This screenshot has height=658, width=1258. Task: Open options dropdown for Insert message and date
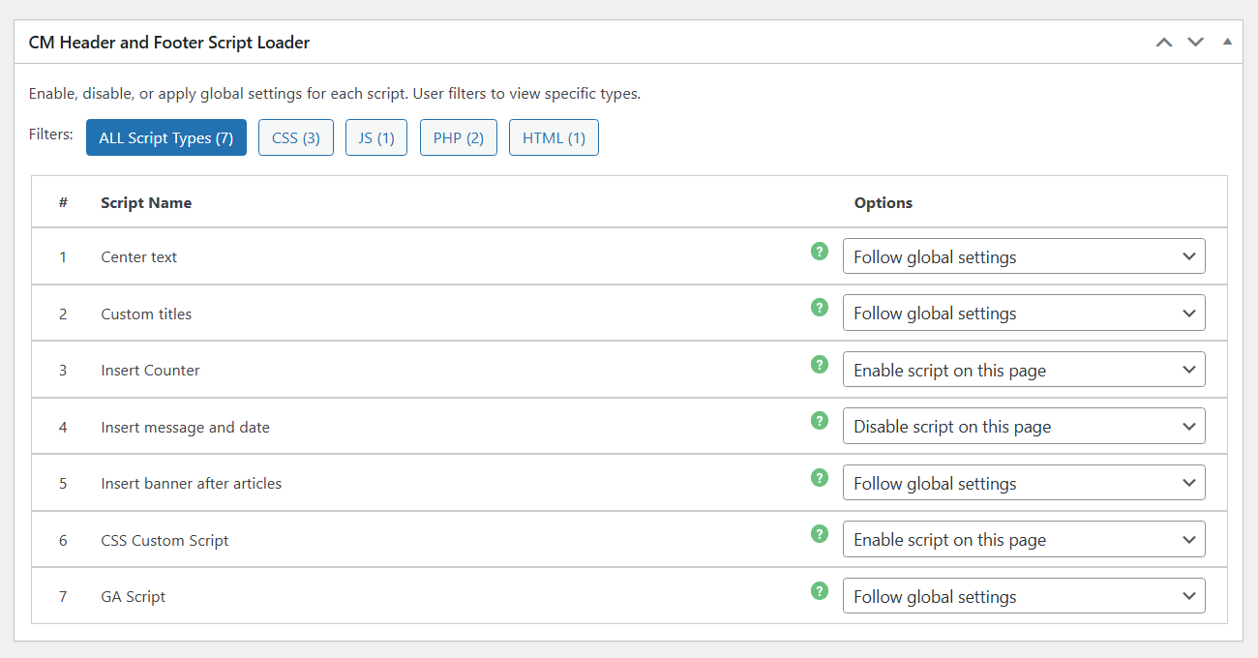pyautogui.click(x=1024, y=427)
